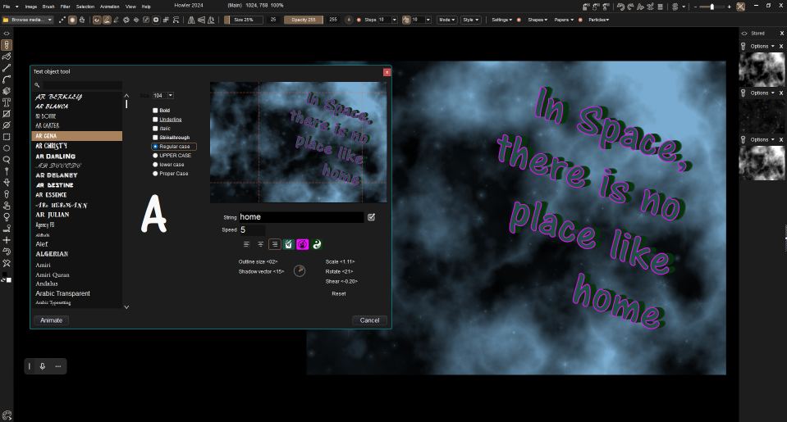Choose the Proper Case radio option
Screen dimensions: 787x422
click(x=155, y=174)
